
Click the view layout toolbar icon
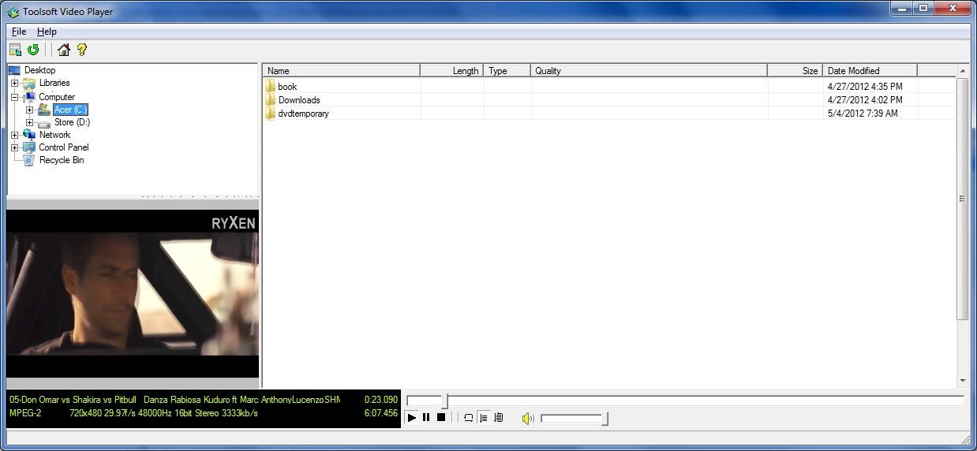[x=15, y=50]
